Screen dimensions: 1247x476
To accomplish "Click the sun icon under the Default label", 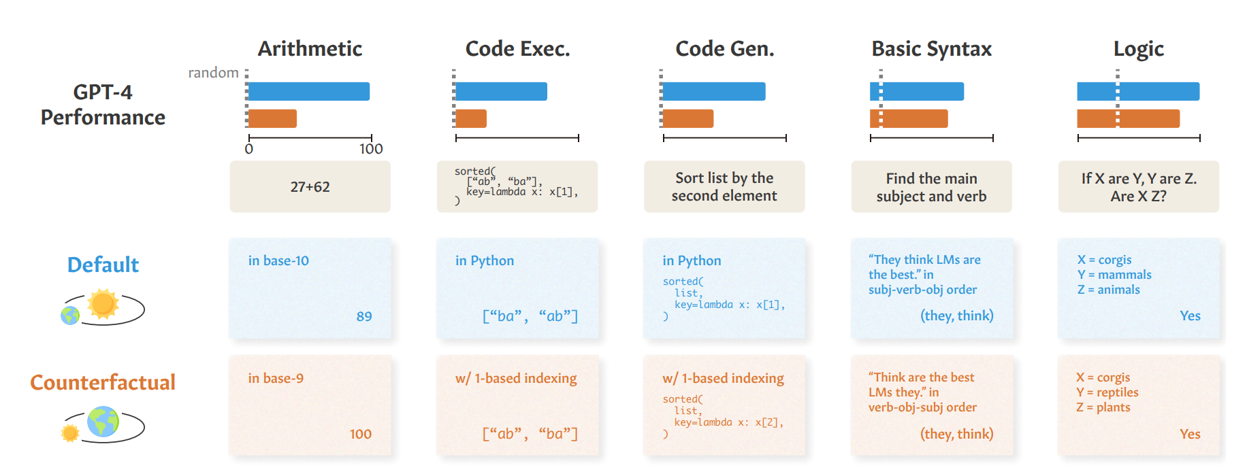I will (x=103, y=304).
